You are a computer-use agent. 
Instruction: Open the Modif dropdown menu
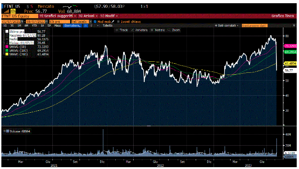pos(109,16)
